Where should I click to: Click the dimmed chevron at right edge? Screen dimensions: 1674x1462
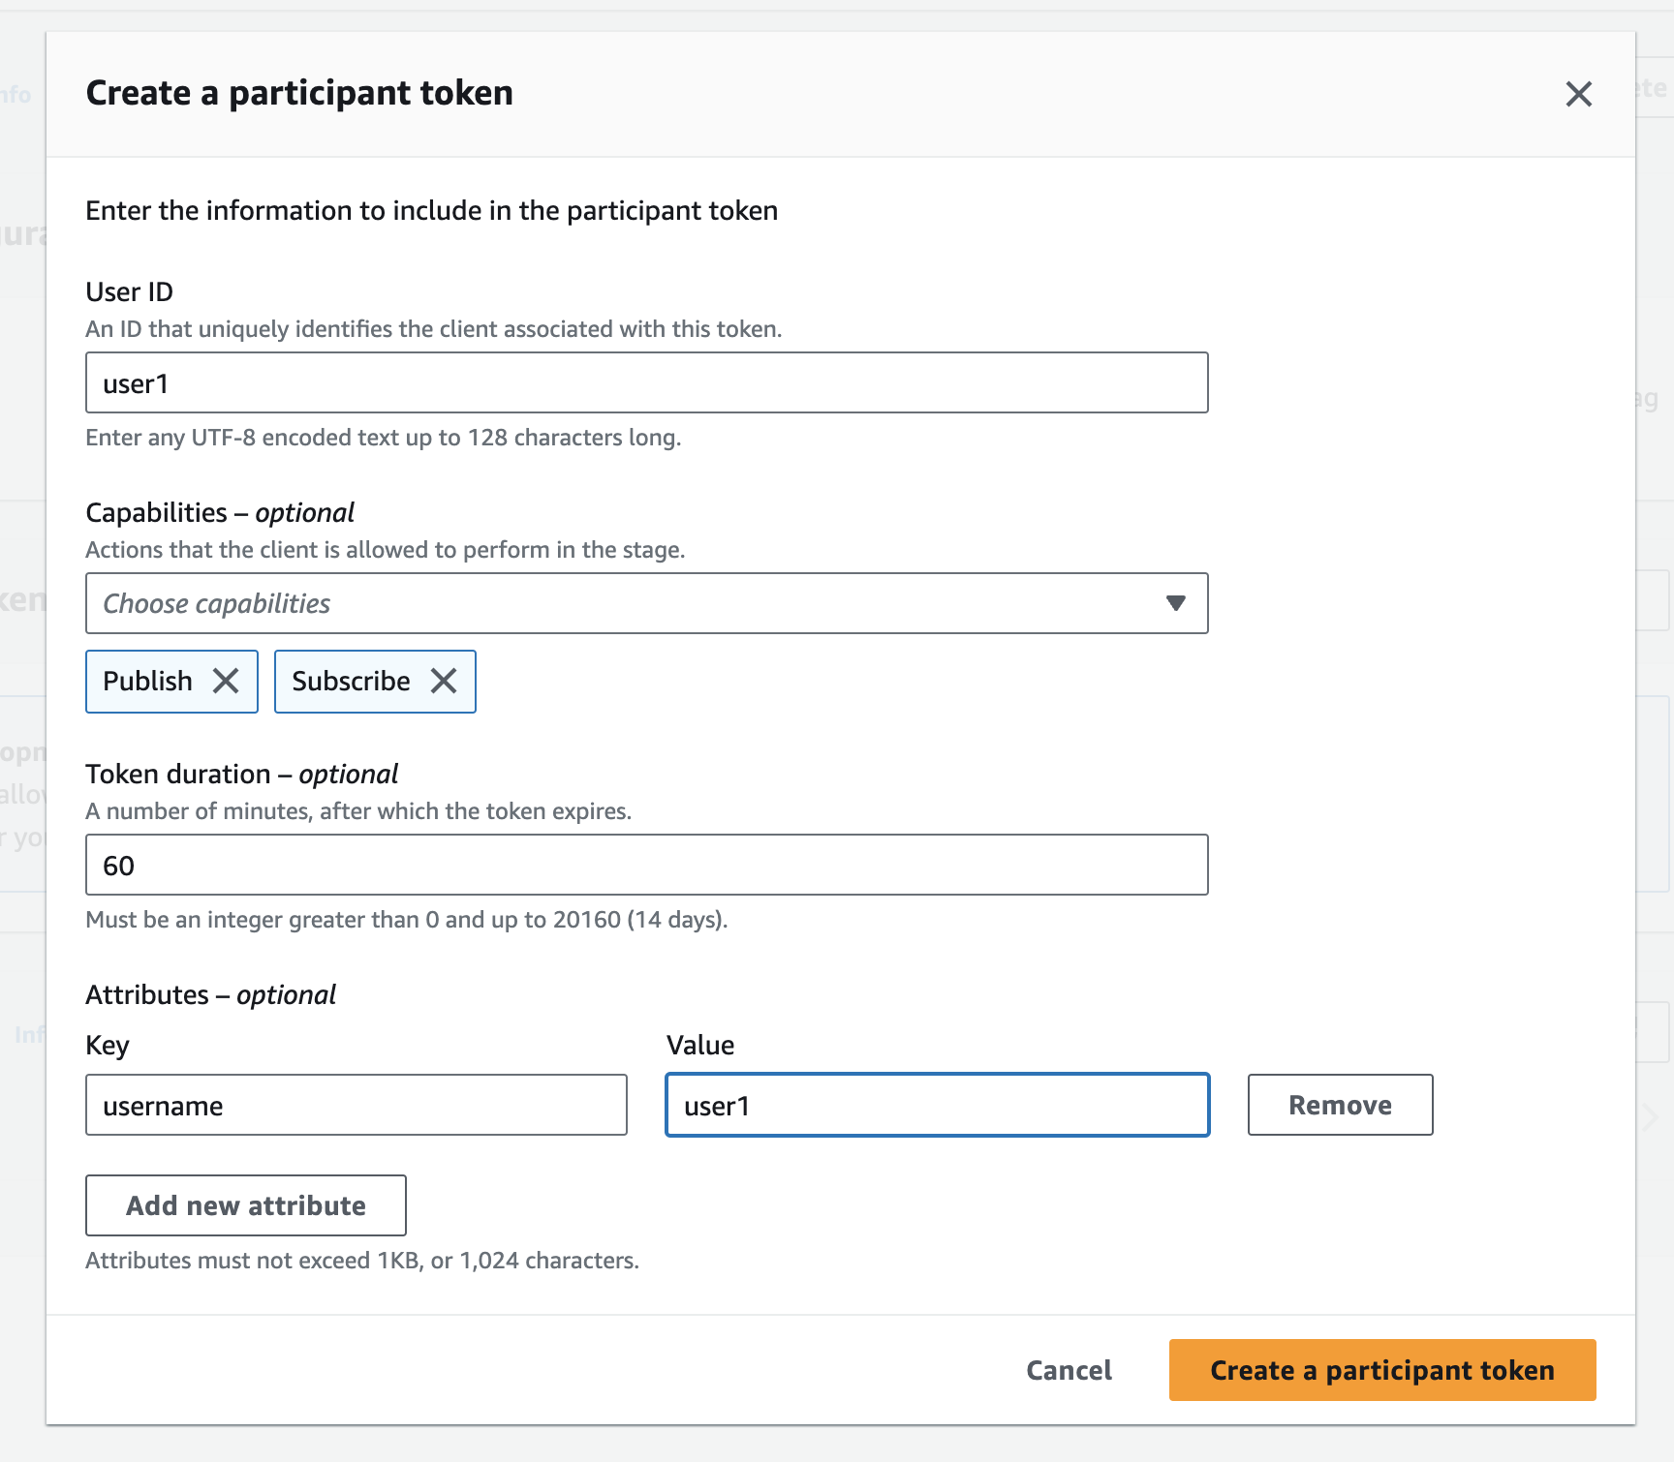coord(1651,1116)
